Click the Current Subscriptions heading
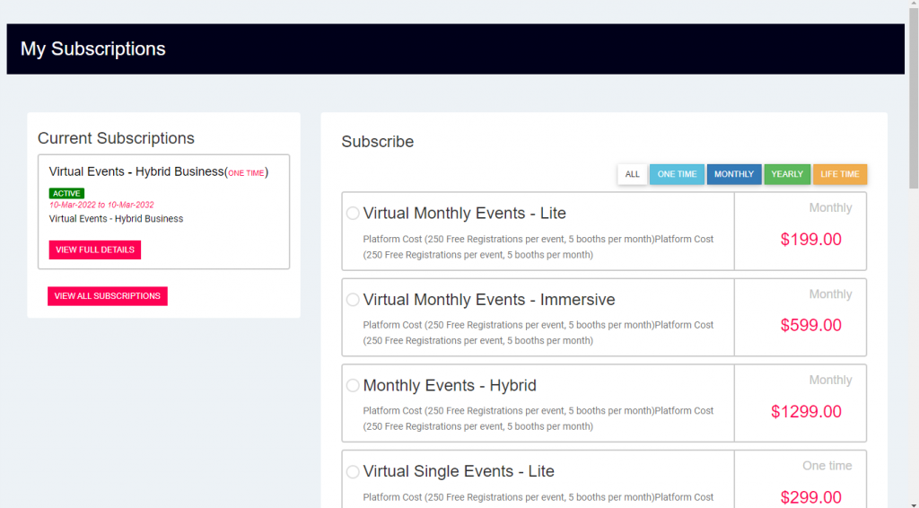The width and height of the screenshot is (919, 508). pos(116,138)
